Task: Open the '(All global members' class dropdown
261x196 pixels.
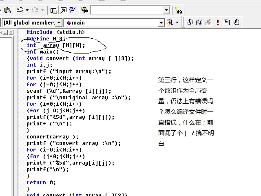Action: 59,22
